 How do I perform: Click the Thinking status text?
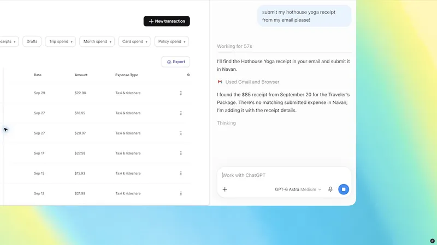pos(226,123)
